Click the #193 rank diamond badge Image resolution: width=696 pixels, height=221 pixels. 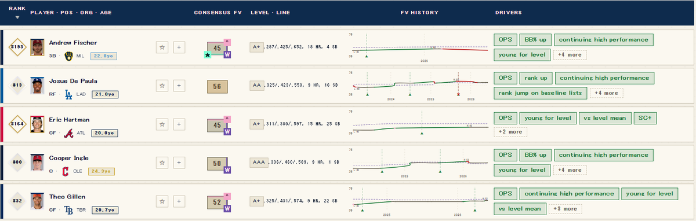point(17,47)
